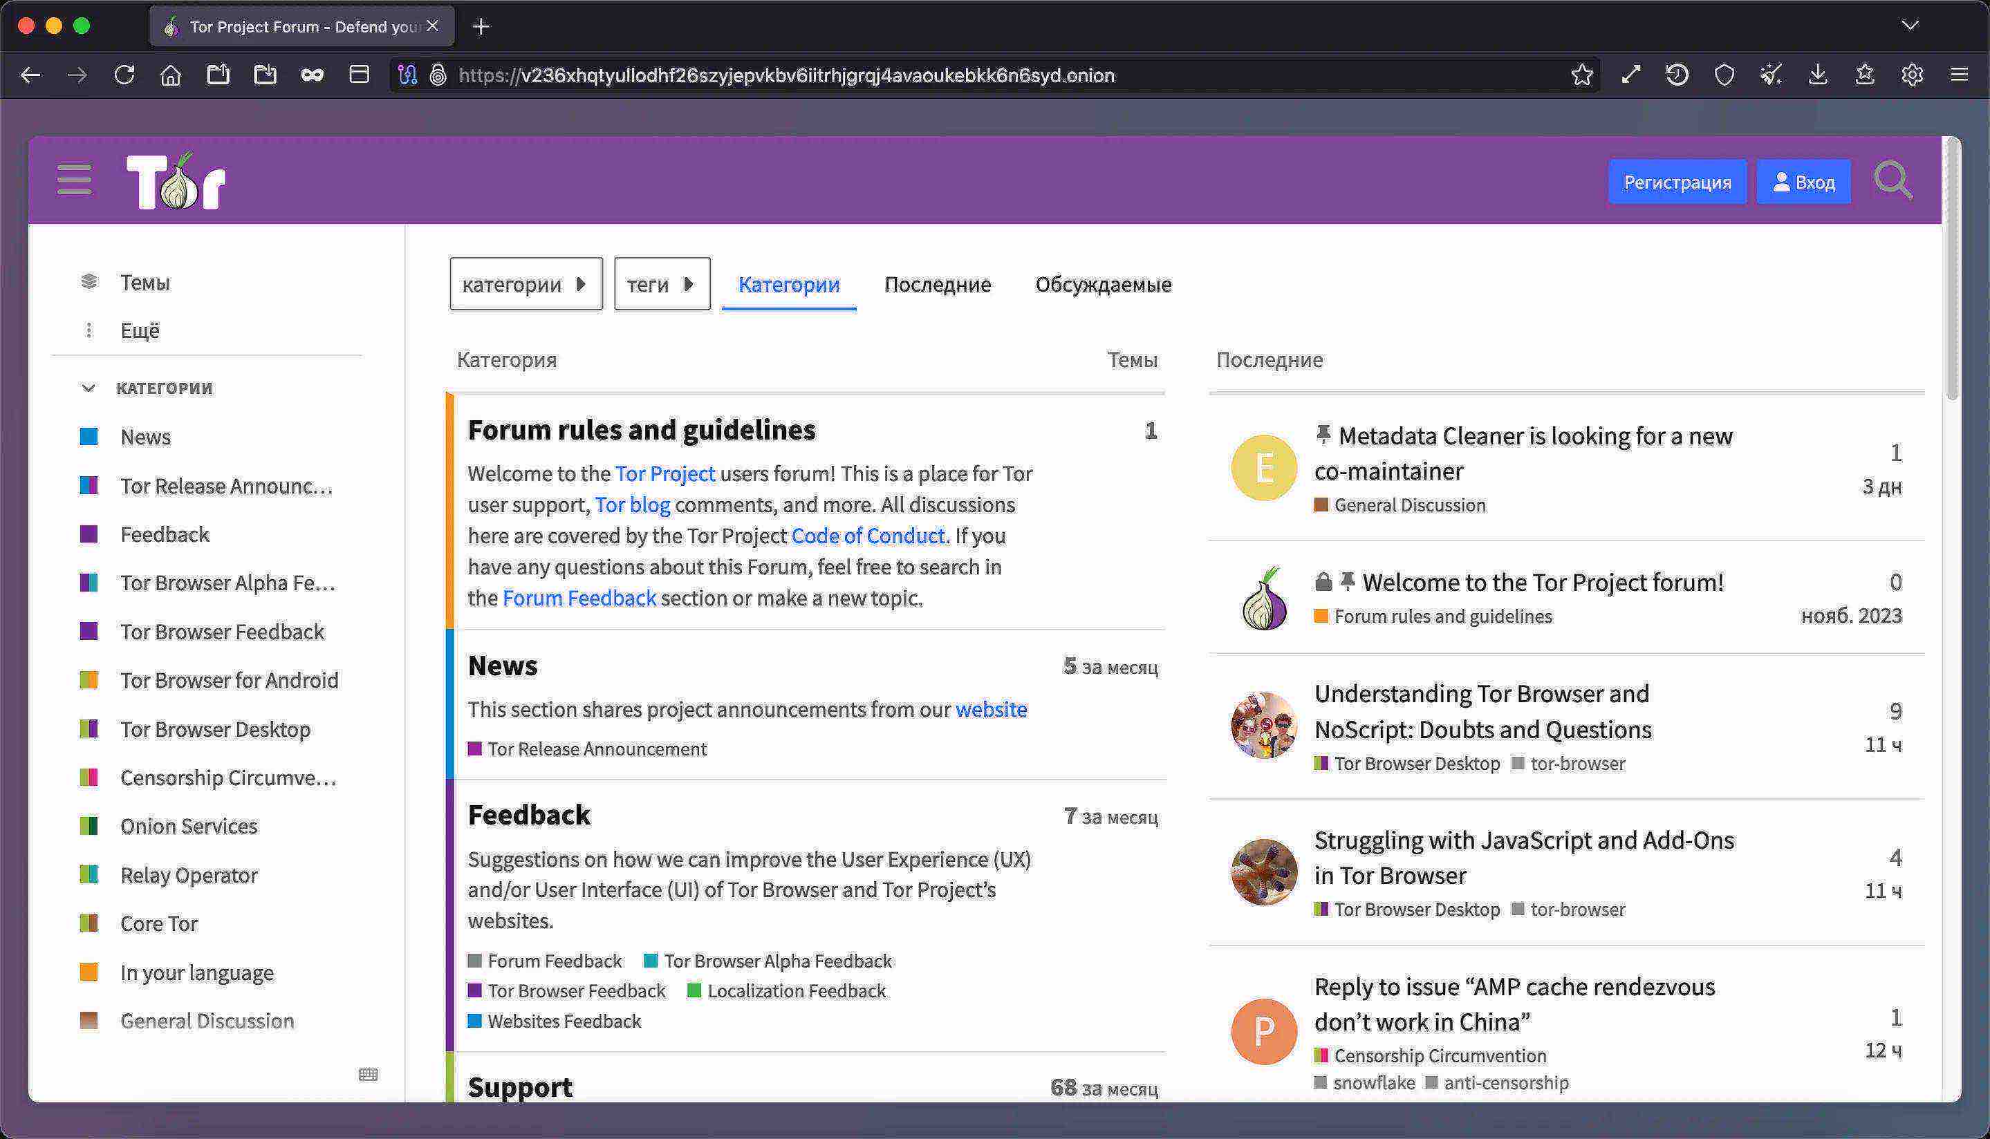Open Relay Operator in the sidebar
This screenshot has width=1990, height=1139.
click(189, 874)
